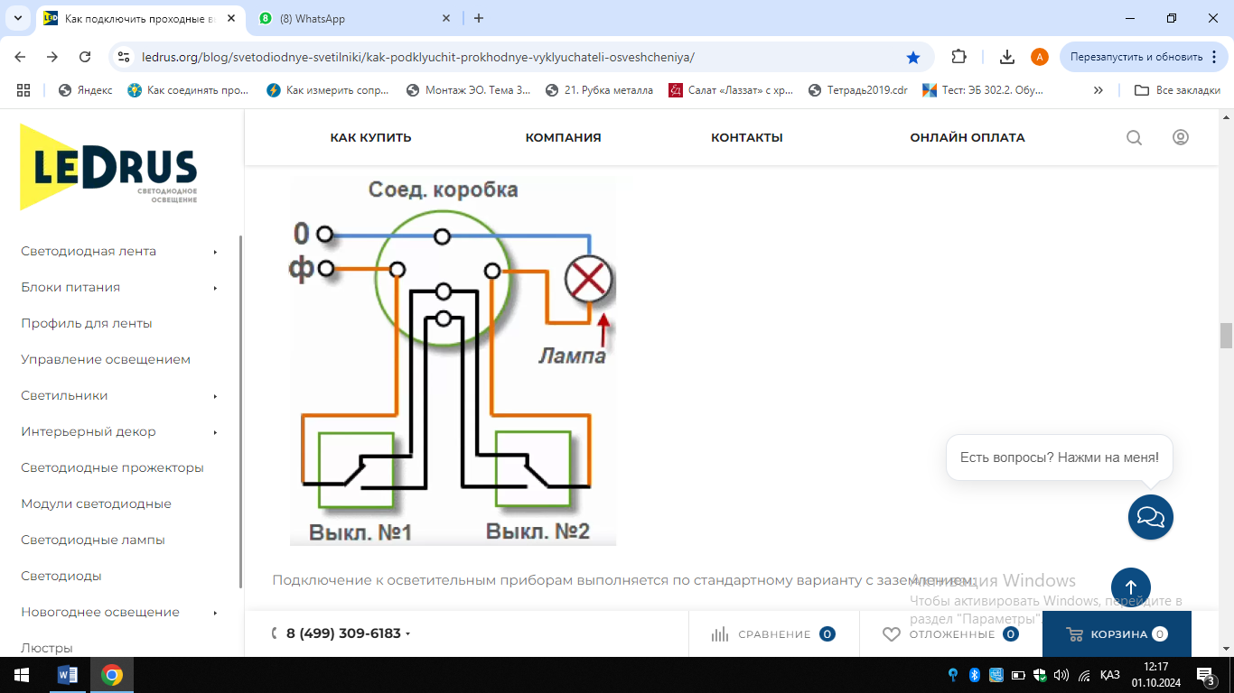
Task: Go forward in browser history
Action: pos(52,57)
